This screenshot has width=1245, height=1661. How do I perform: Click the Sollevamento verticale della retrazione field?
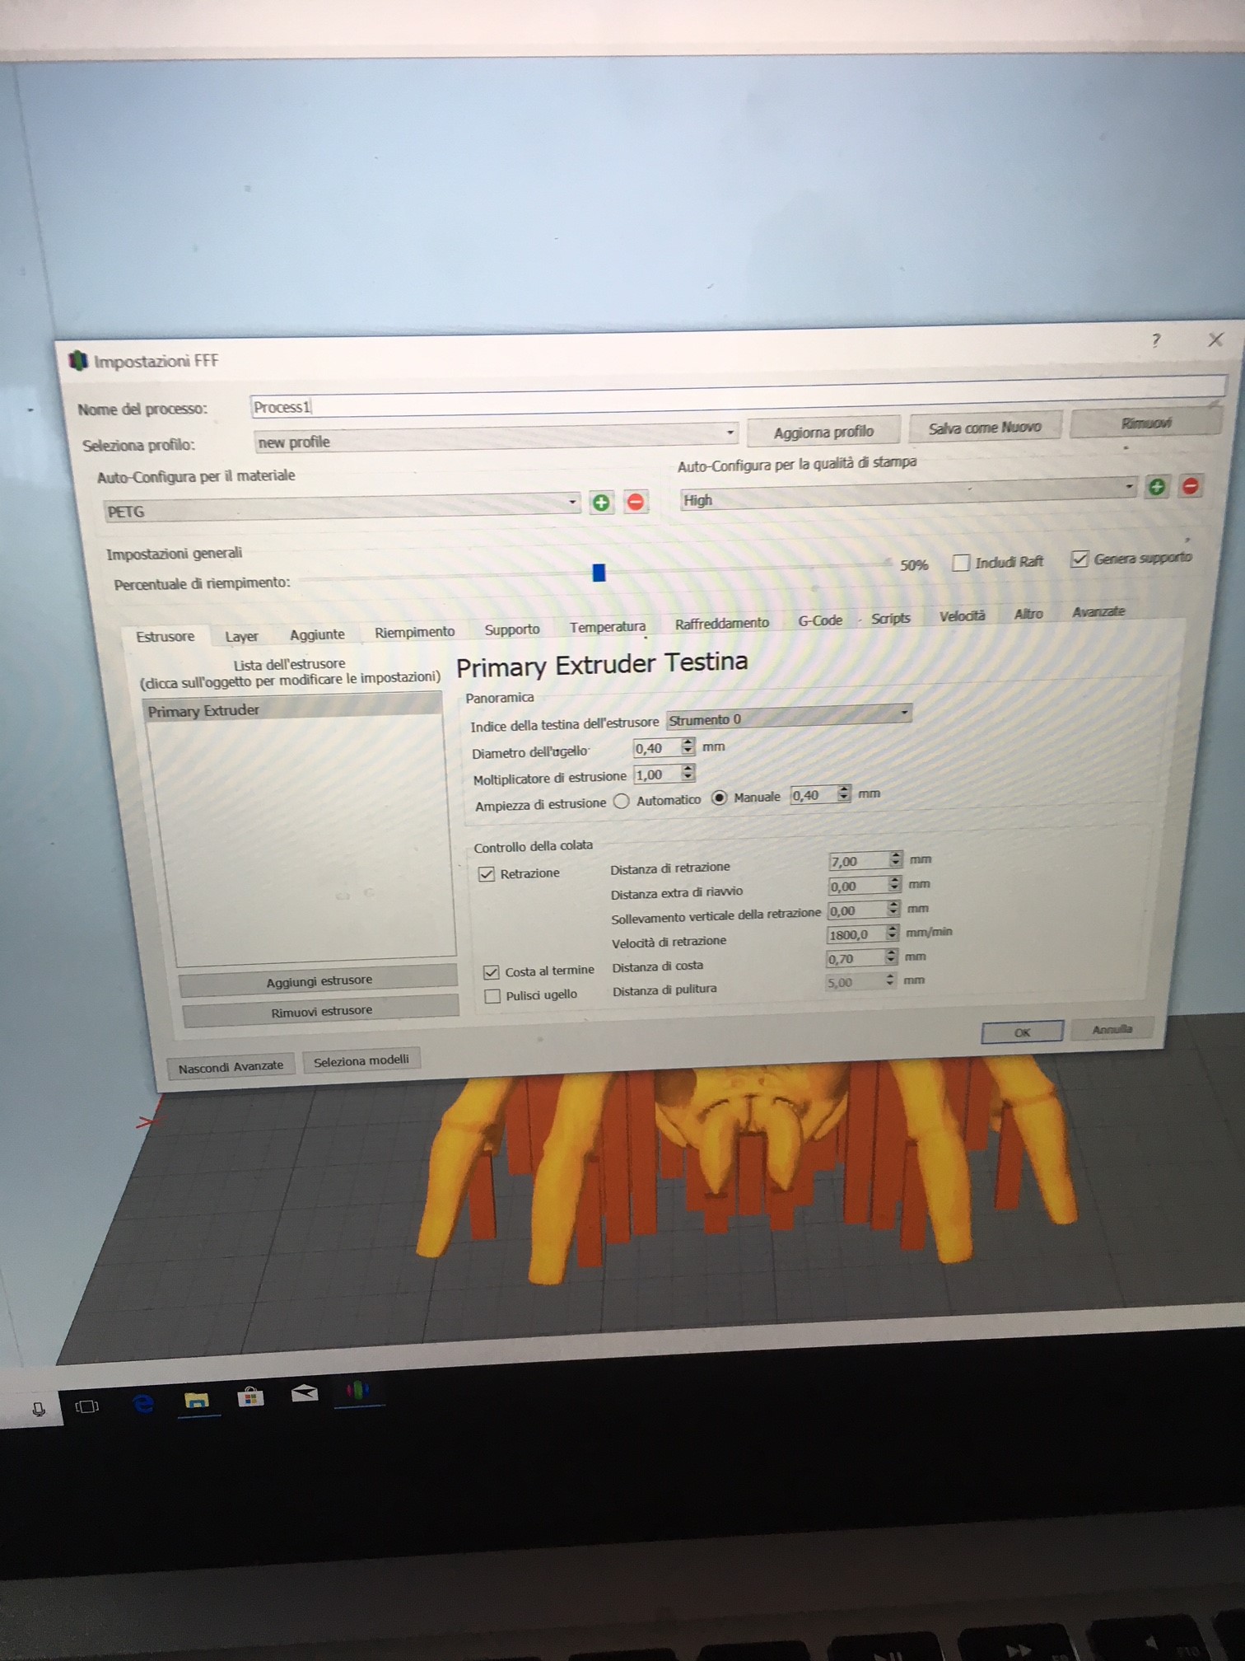point(856,910)
